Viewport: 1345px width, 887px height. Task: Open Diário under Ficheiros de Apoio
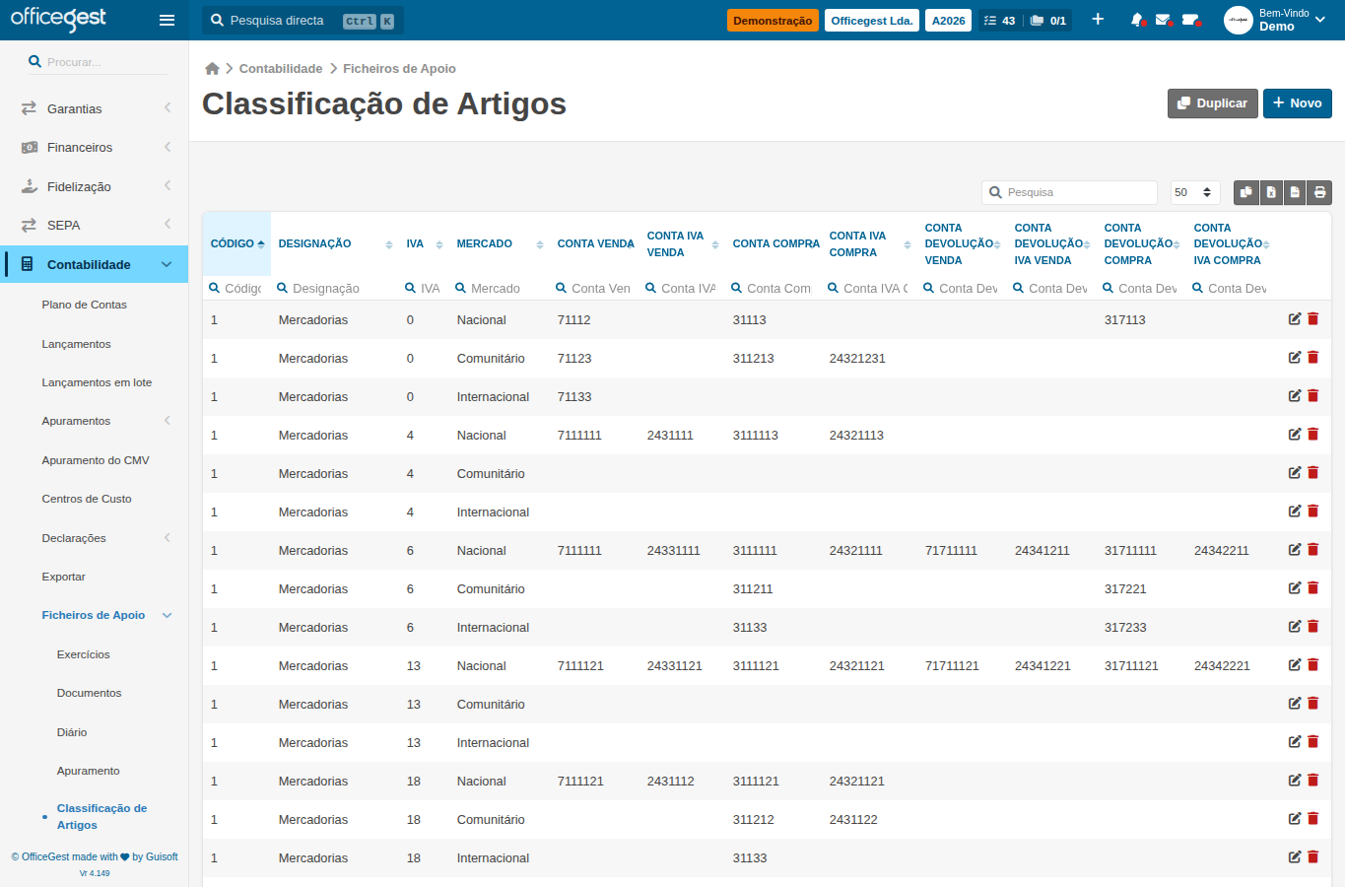pos(72,732)
